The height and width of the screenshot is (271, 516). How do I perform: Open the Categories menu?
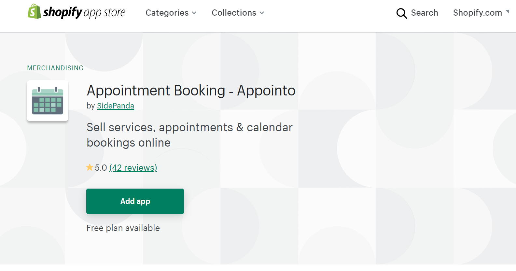[167, 13]
